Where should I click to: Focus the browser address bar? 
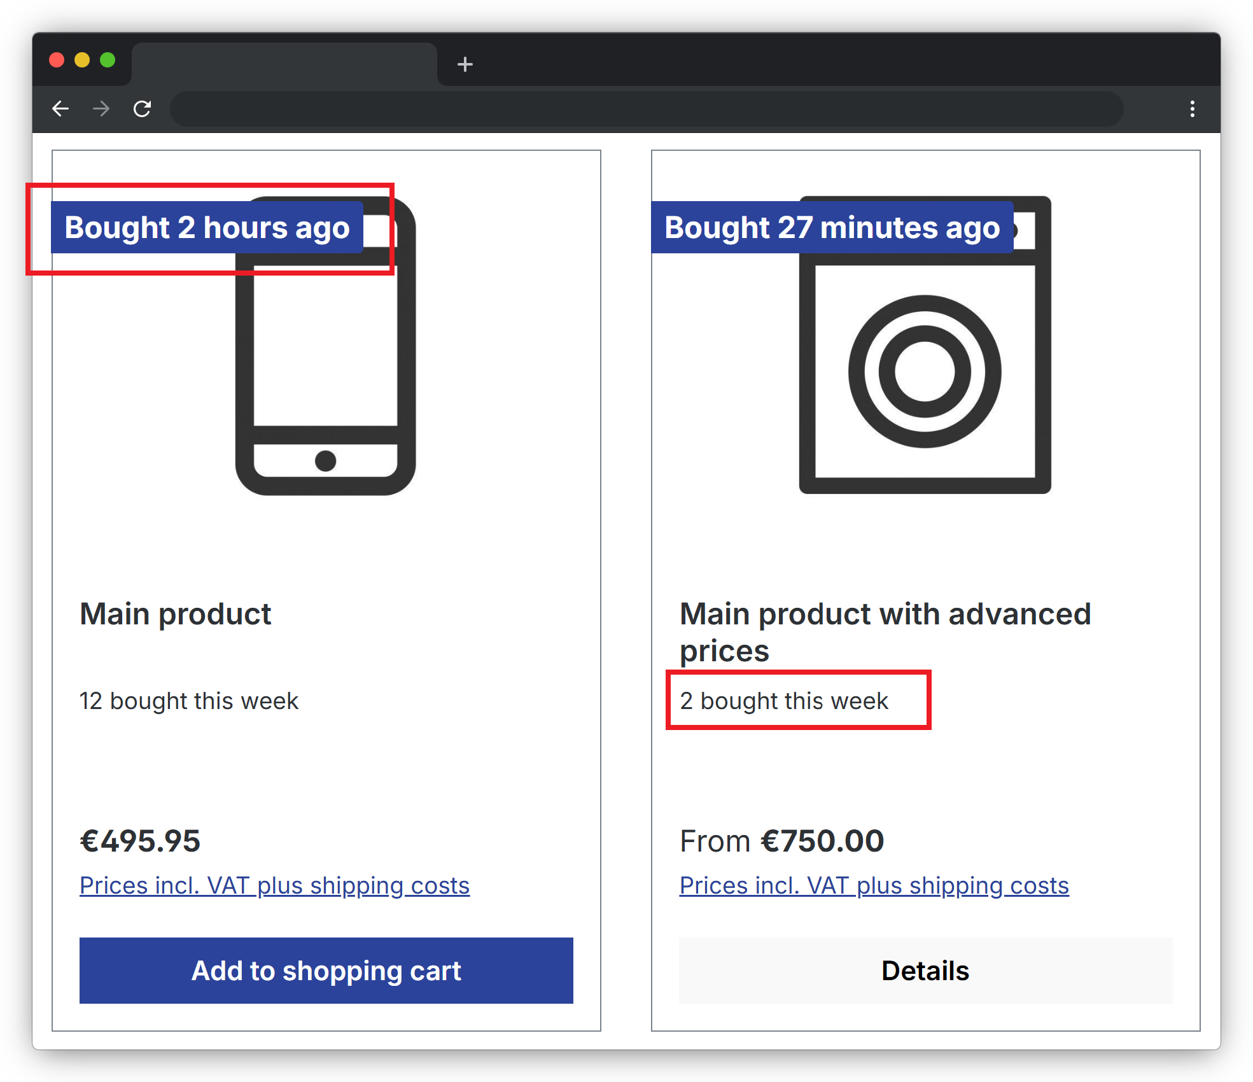tap(647, 109)
